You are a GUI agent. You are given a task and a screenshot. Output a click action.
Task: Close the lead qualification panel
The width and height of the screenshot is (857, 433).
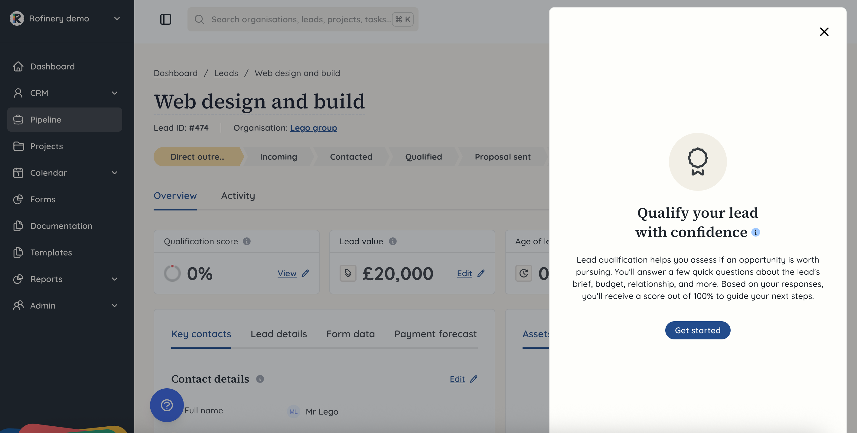824,32
